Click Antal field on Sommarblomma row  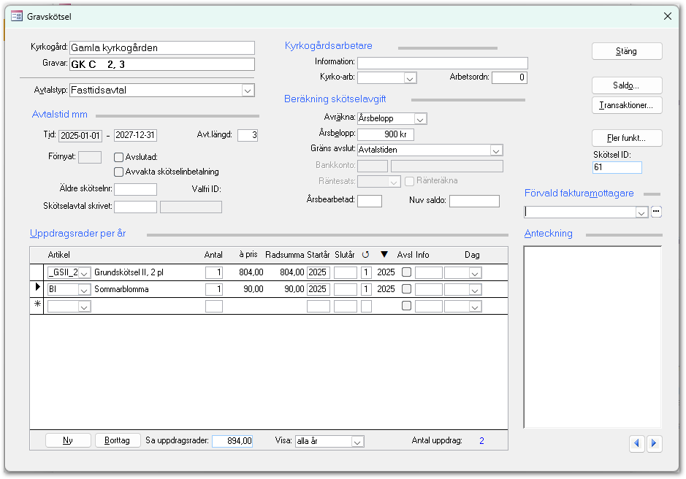point(214,289)
